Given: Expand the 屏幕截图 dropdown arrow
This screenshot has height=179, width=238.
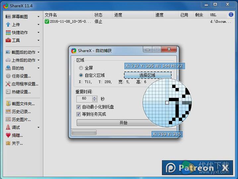Looking at the screenshot, I should (x=38, y=17).
